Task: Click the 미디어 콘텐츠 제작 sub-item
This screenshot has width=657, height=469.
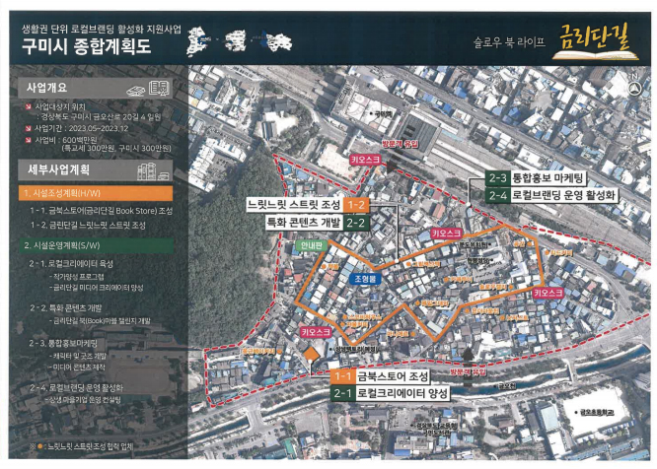Action: click(x=78, y=367)
